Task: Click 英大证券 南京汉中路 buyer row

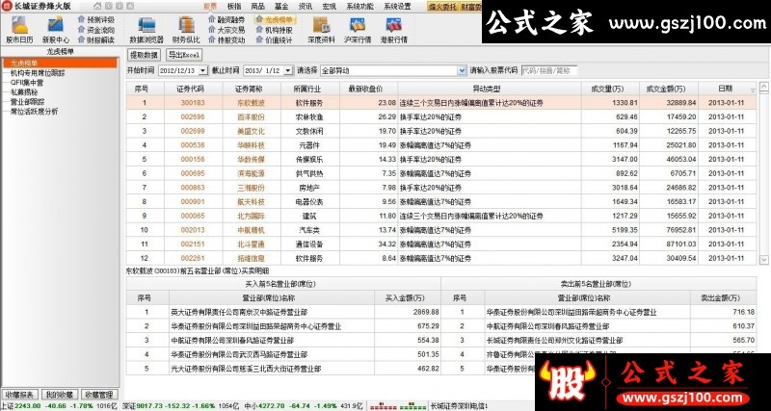Action: pos(283,312)
